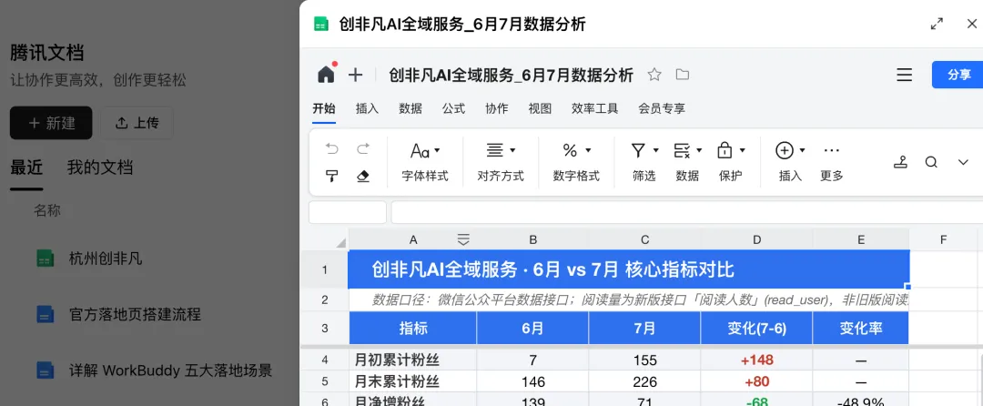Click the stamp-shaped icon left of search
The width and height of the screenshot is (983, 406).
click(901, 162)
